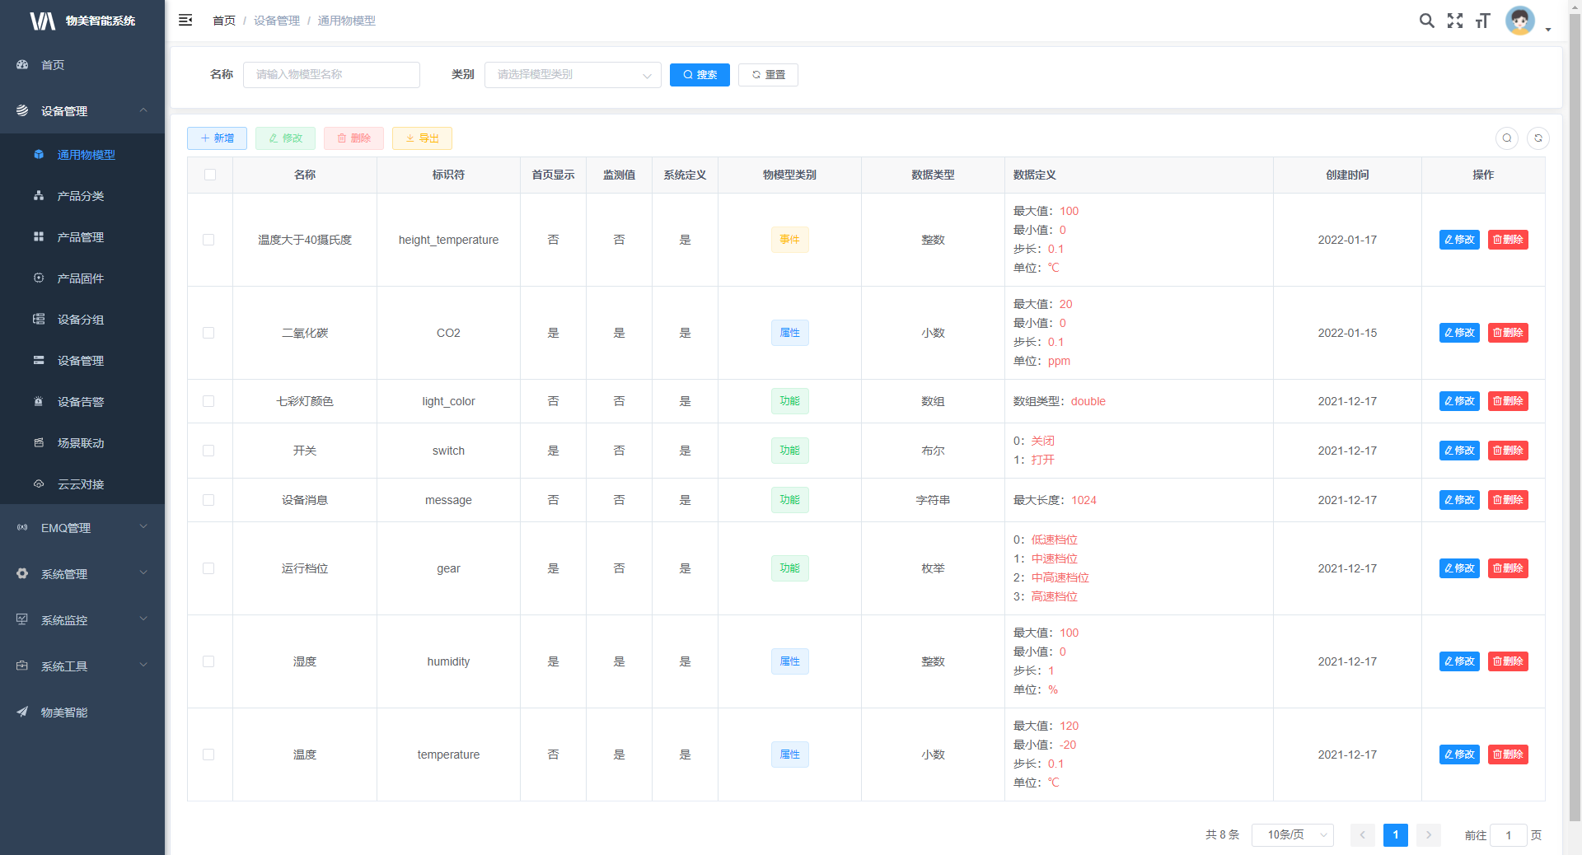Hide search bar using round search icon
The height and width of the screenshot is (855, 1582).
[x=1507, y=138]
